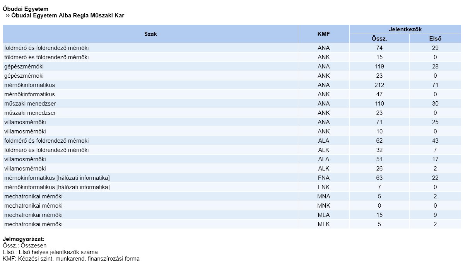Select the Jelentkezők group header
Image resolution: width=463 pixels, height=261 pixels.
coord(405,29)
